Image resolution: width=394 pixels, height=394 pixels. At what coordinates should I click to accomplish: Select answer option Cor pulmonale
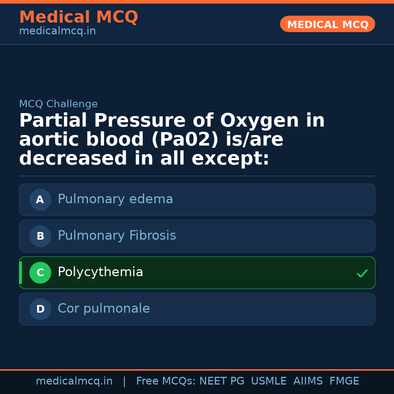(x=197, y=309)
